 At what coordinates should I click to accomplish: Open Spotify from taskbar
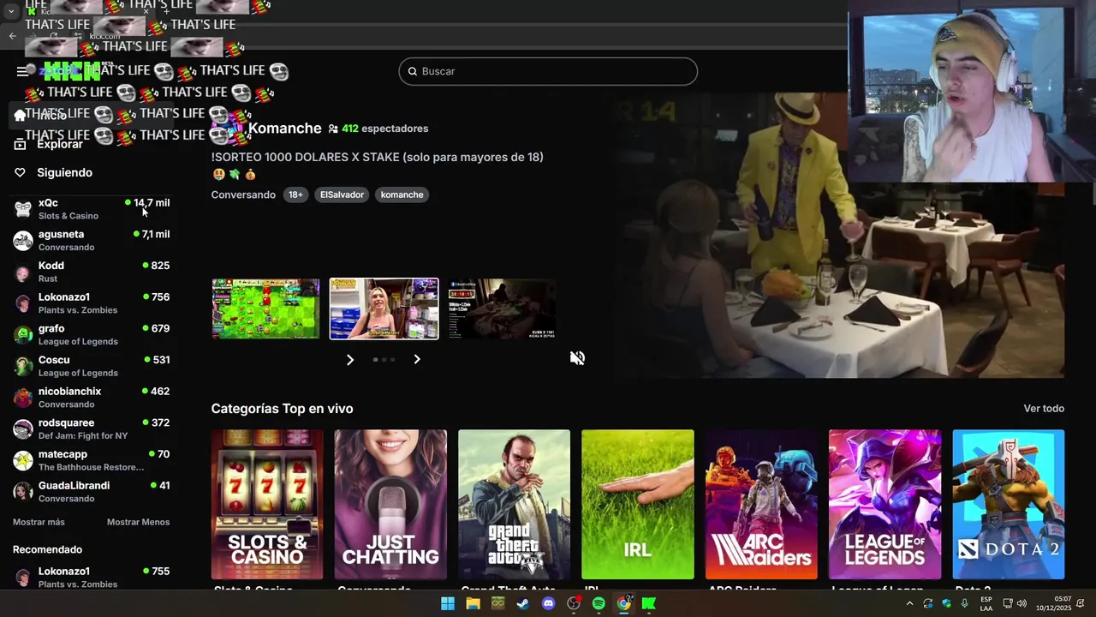[x=599, y=603]
